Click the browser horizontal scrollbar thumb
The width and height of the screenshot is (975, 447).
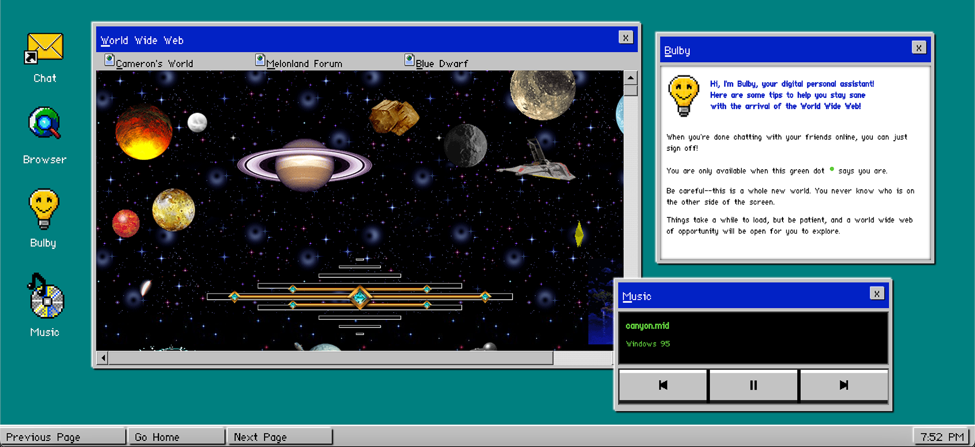331,358
